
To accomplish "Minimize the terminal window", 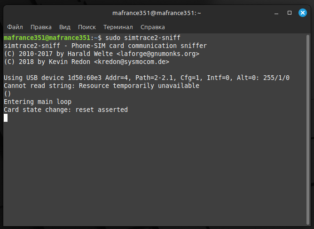I will 277,12.
